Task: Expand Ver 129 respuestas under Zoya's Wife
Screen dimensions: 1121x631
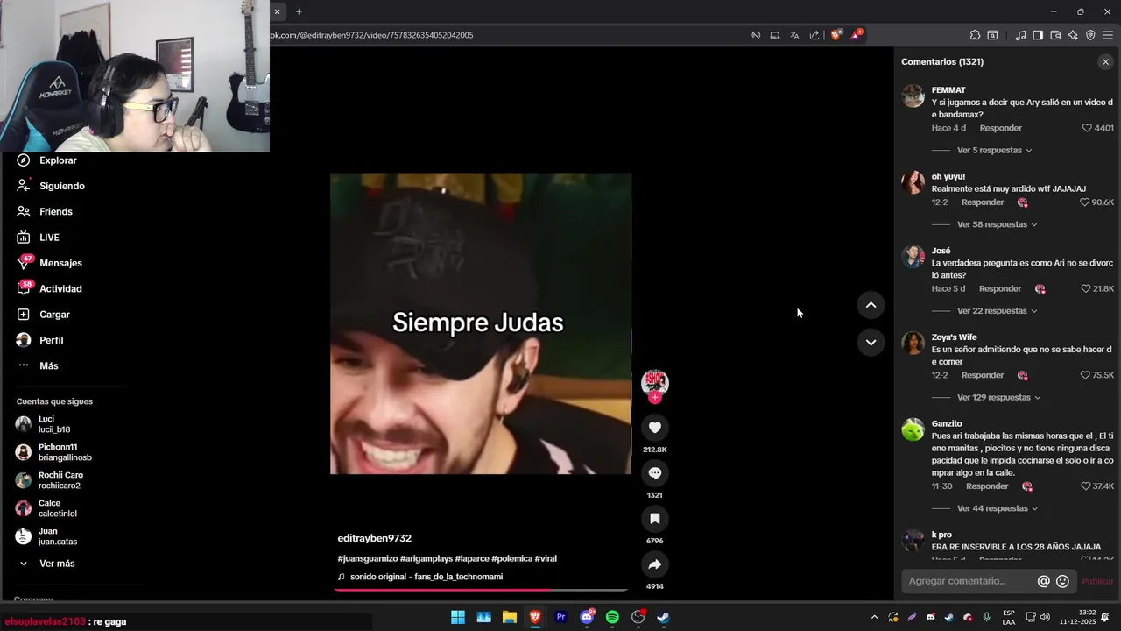Action: click(x=998, y=398)
